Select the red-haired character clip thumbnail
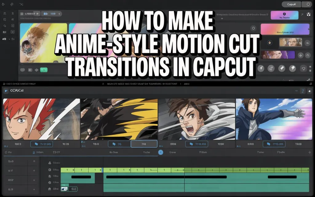The image size is (315, 197). pos(42,119)
